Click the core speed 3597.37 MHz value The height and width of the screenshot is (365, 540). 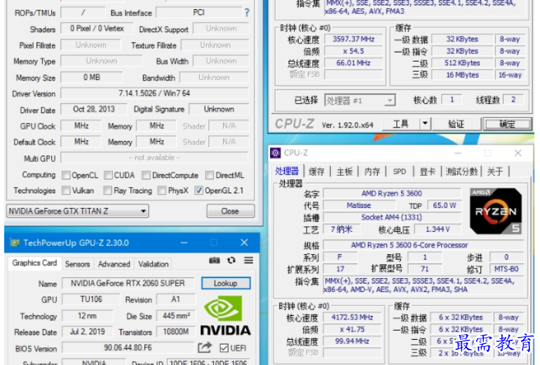[x=353, y=39]
